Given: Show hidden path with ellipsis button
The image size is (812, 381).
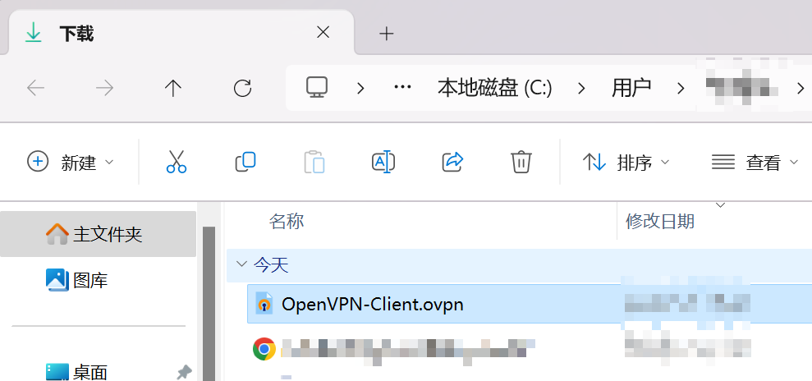Looking at the screenshot, I should 402,88.
